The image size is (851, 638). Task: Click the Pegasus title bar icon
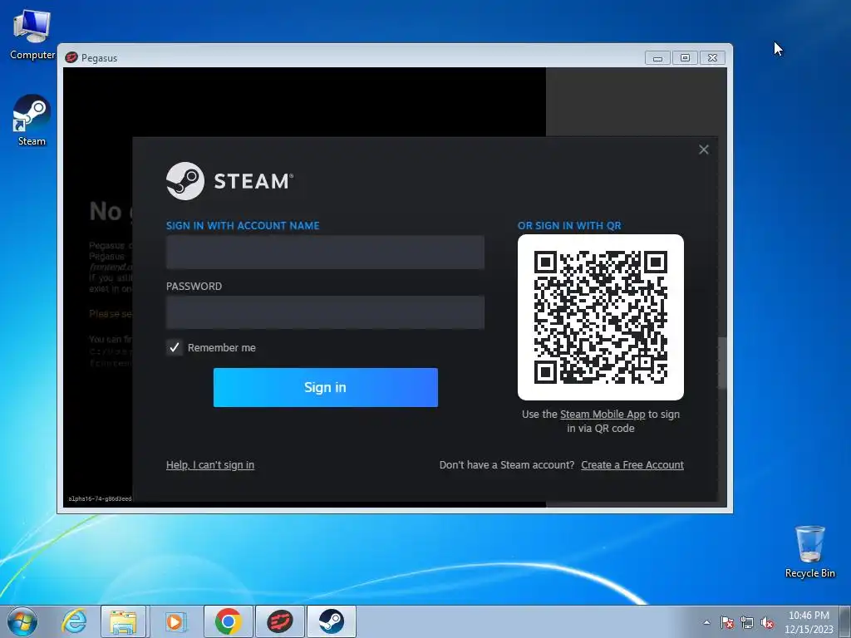tap(71, 57)
